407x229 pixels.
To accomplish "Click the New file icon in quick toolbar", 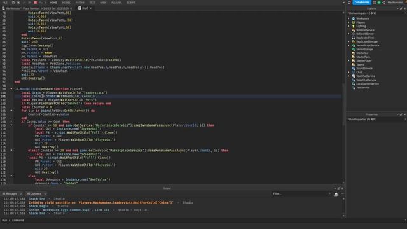I will tap(13, 3).
